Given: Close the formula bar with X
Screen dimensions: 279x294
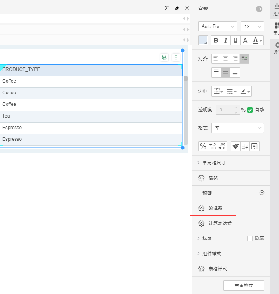Looking at the screenshot, I should pyautogui.click(x=187, y=8).
